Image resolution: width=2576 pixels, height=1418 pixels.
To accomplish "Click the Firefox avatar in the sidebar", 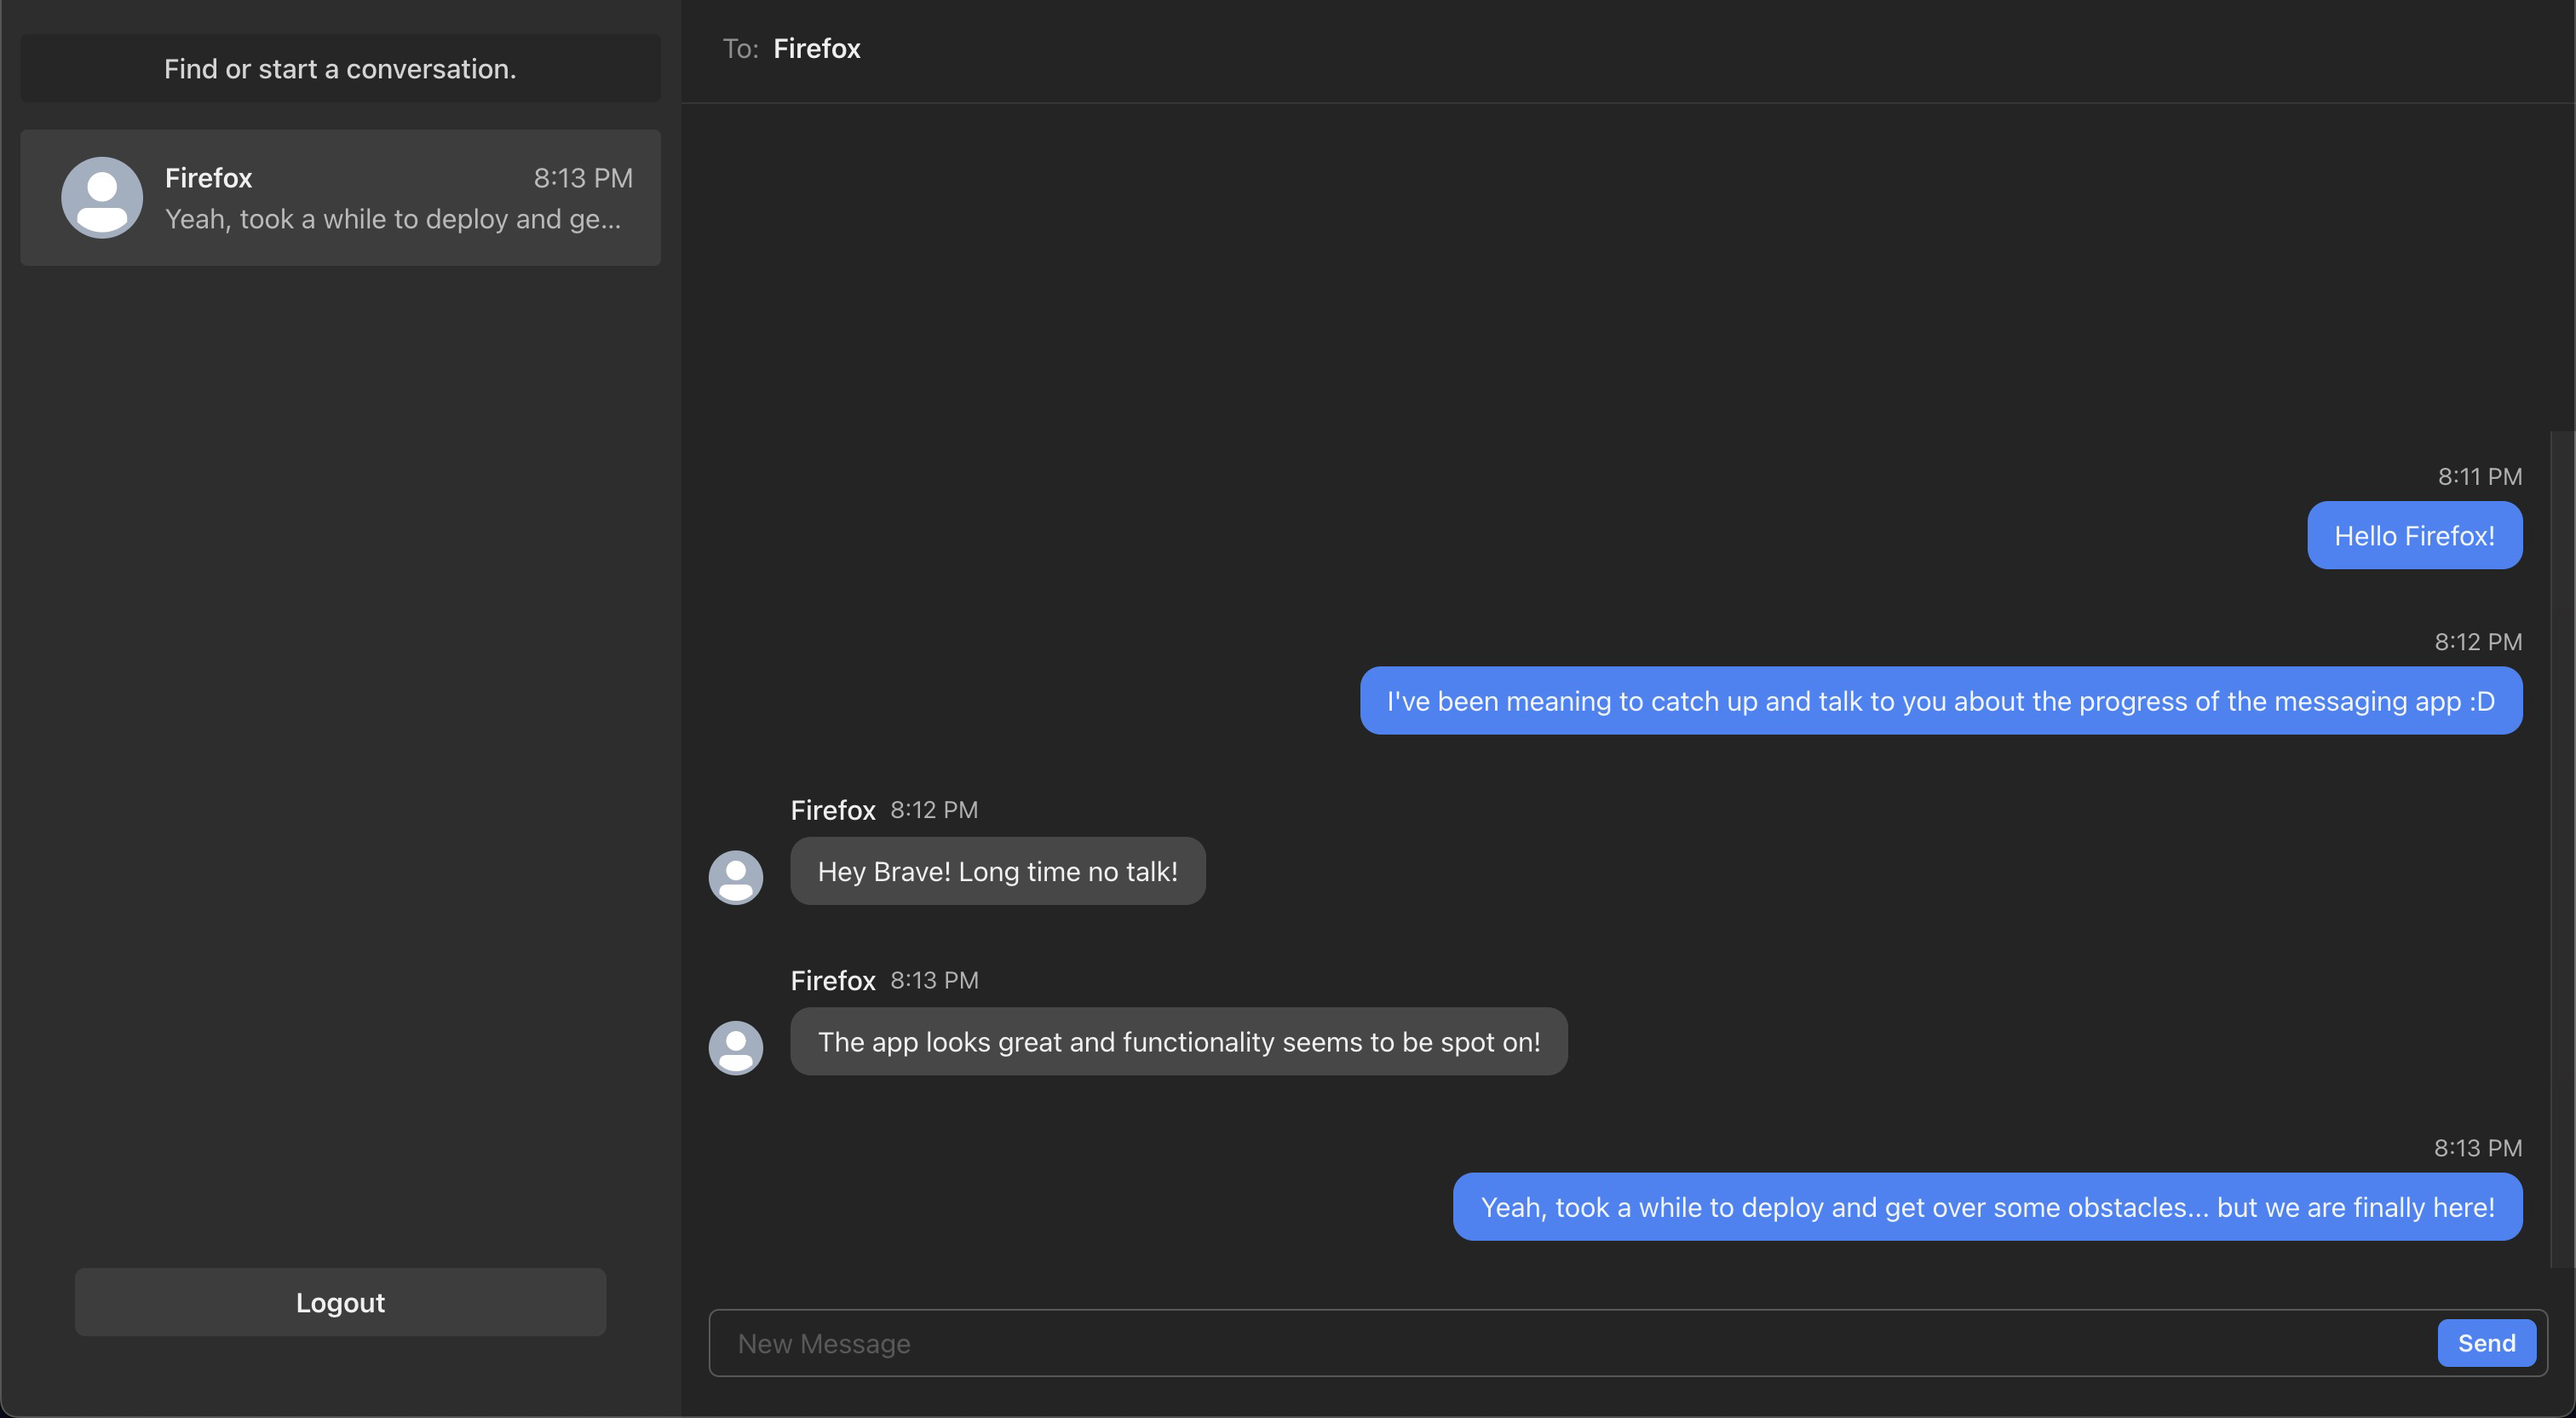I will click(x=101, y=197).
